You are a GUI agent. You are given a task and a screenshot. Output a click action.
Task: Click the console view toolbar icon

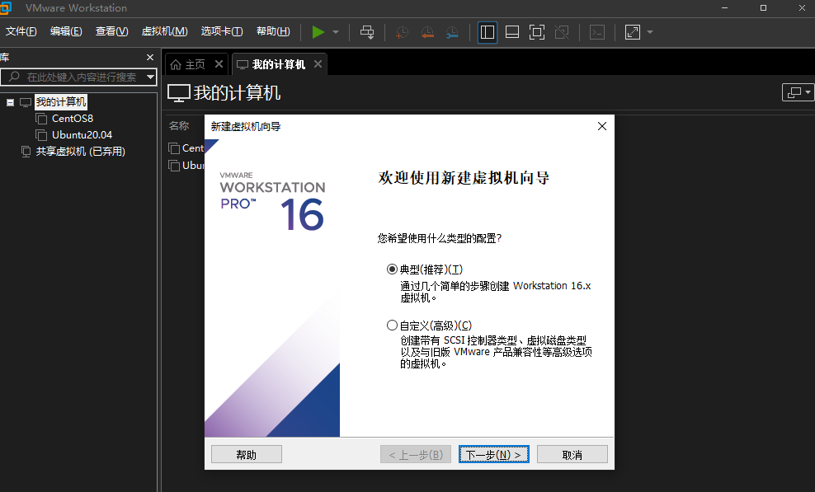[x=597, y=32]
